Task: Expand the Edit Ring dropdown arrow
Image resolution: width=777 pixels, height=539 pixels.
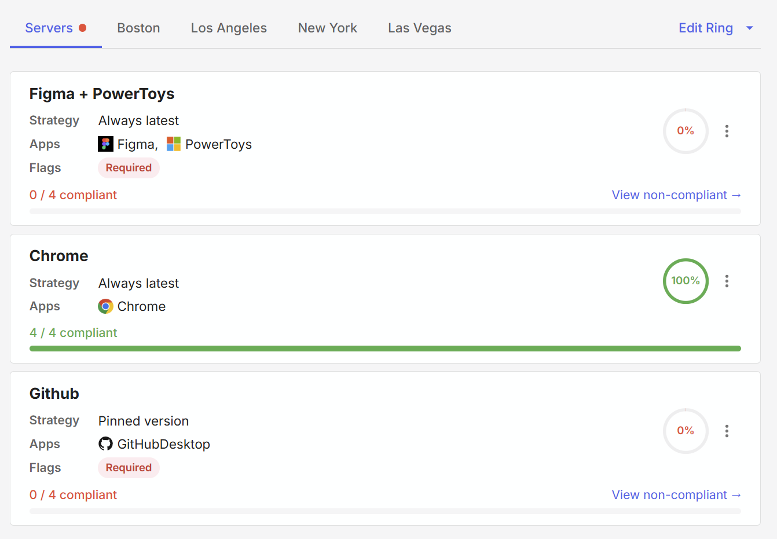Action: click(750, 28)
